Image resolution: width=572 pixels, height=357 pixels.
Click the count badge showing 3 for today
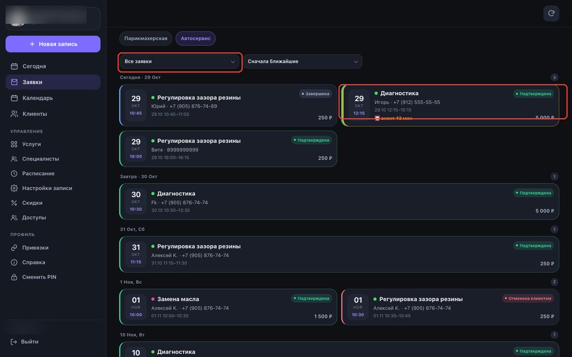coord(554,78)
